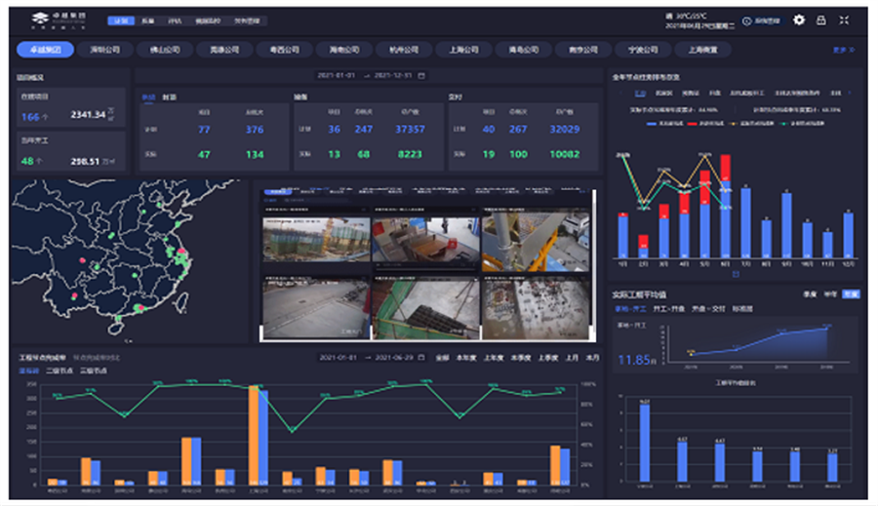Open the settings gear icon
The height and width of the screenshot is (506, 878).
tap(799, 20)
